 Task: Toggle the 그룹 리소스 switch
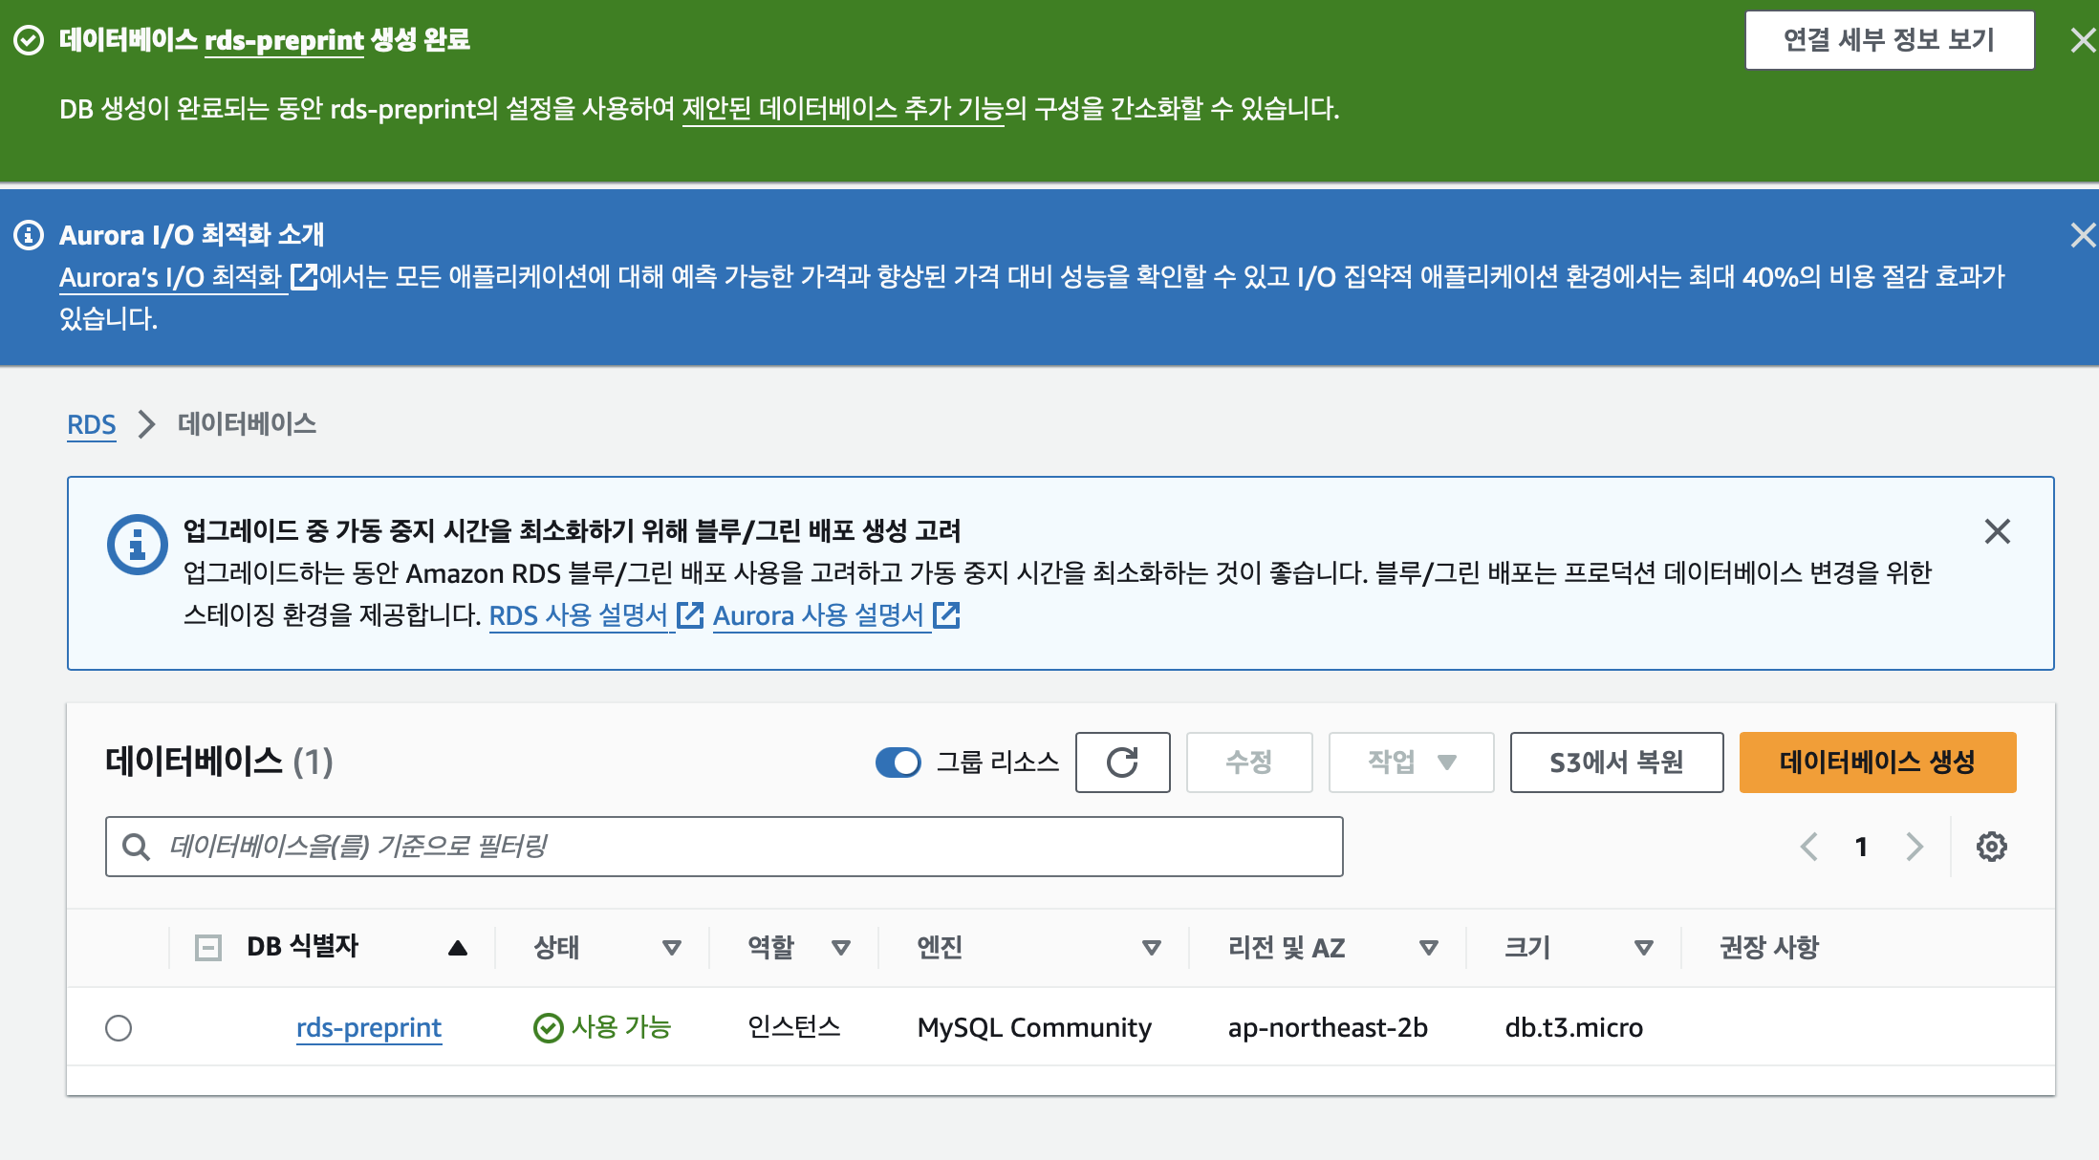(x=898, y=763)
